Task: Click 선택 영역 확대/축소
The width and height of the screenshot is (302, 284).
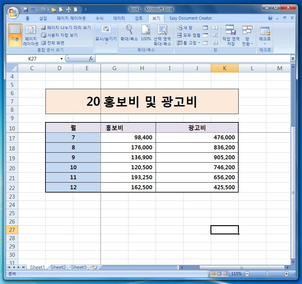Action: coord(162,35)
